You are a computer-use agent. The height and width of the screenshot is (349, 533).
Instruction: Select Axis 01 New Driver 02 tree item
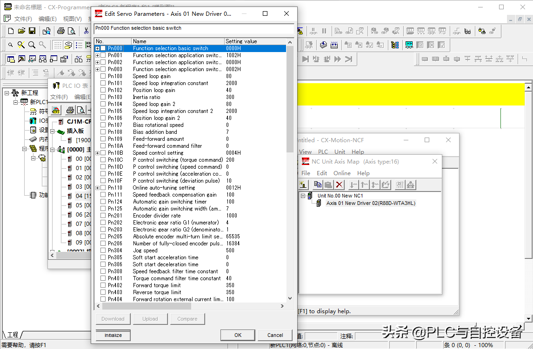(370, 203)
